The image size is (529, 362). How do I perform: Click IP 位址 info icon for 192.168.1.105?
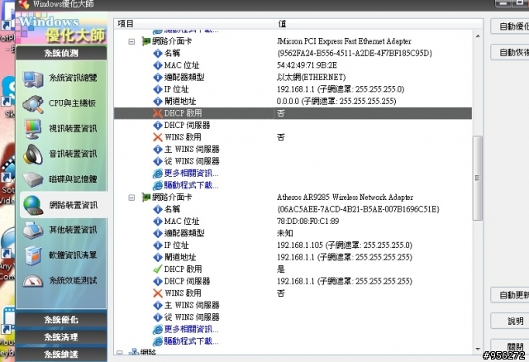tap(158, 245)
